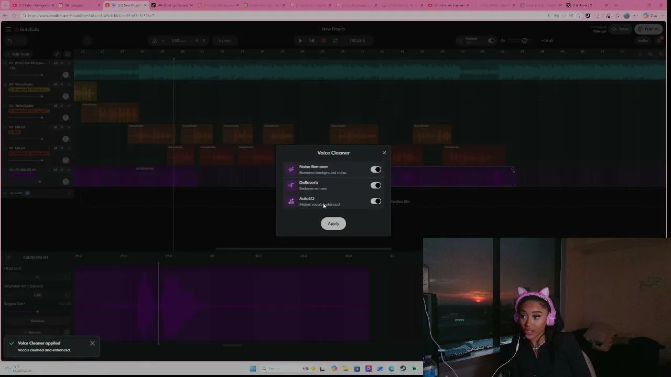Toggle the metronome icon
Viewport: 671px width, 377px height.
(154, 41)
